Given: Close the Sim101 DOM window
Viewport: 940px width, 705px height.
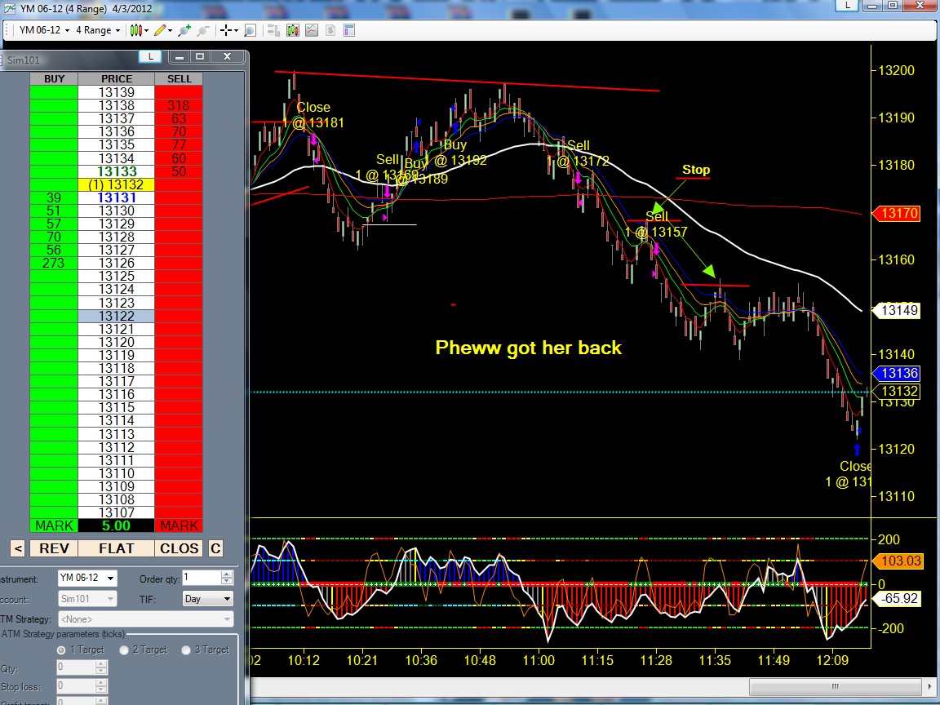Looking at the screenshot, I should coord(227,56).
